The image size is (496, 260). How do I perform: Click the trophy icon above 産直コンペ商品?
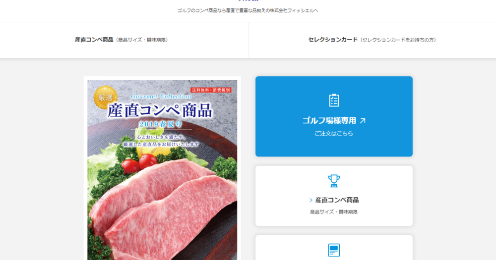[334, 181]
